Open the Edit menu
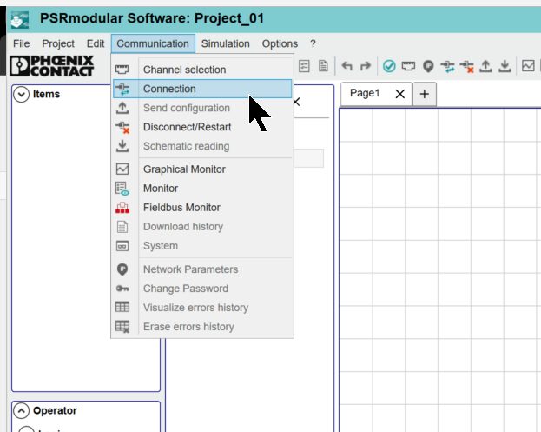 (x=96, y=43)
